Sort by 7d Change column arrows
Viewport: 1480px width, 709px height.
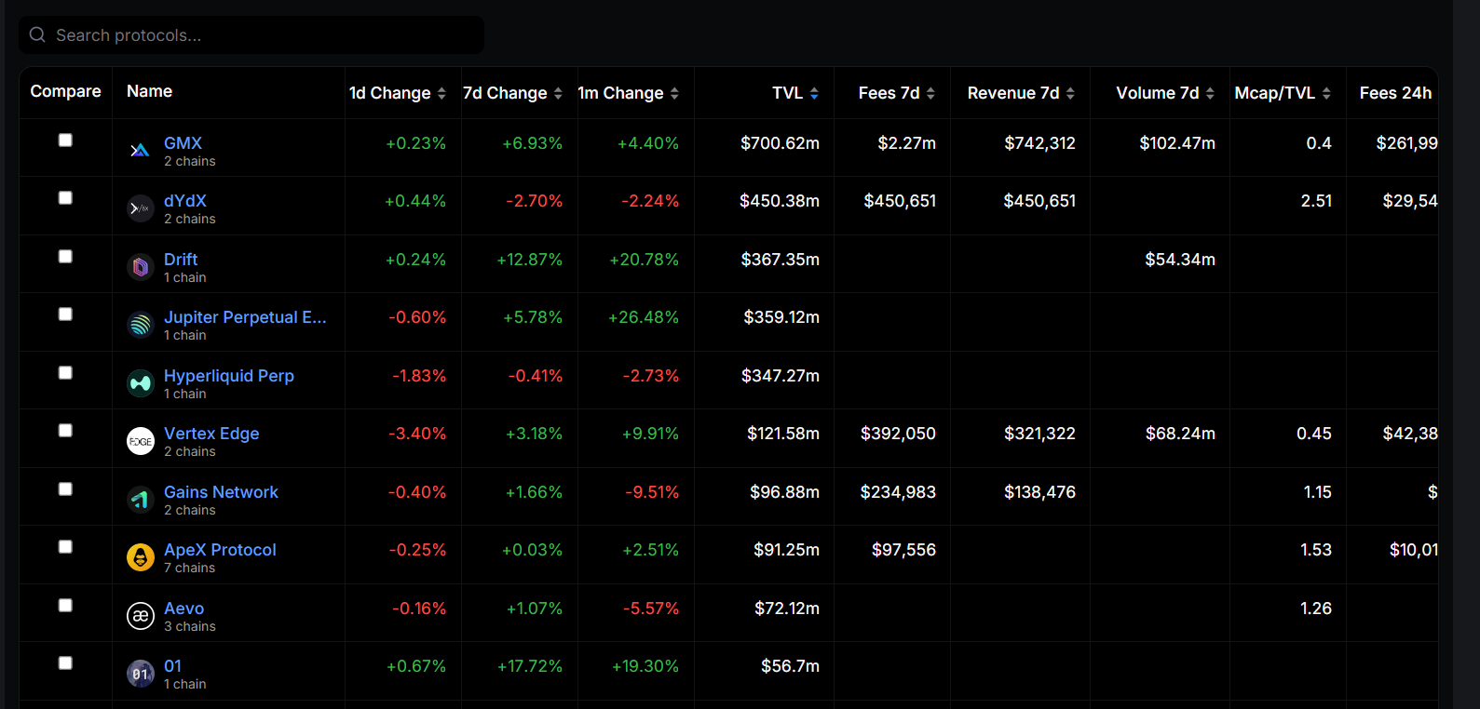click(558, 93)
